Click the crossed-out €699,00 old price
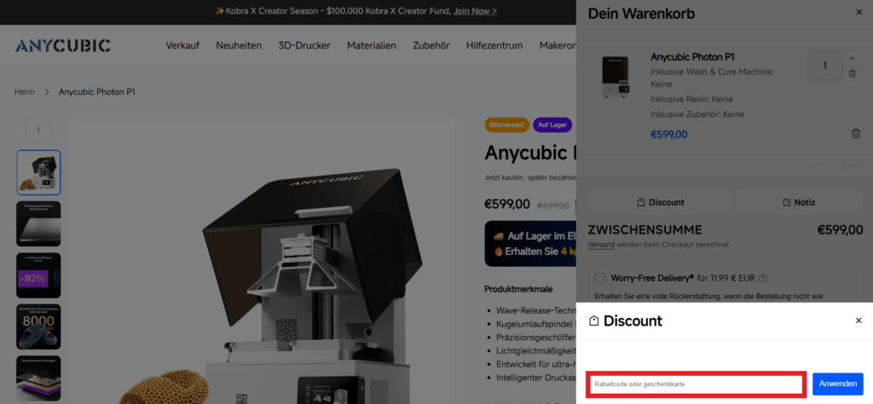This screenshot has height=404, width=873. coord(552,205)
